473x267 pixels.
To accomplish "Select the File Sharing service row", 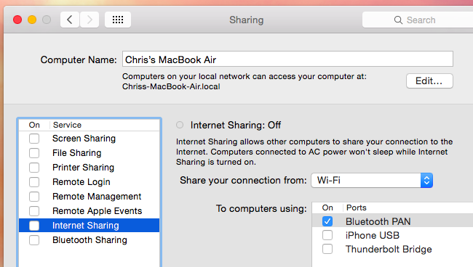I will [x=89, y=153].
